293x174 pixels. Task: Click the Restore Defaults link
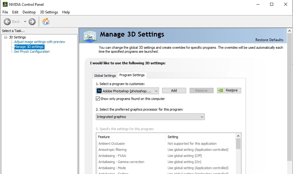pos(269,40)
